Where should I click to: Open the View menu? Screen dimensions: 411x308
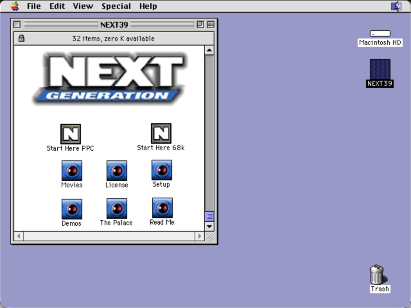point(83,6)
